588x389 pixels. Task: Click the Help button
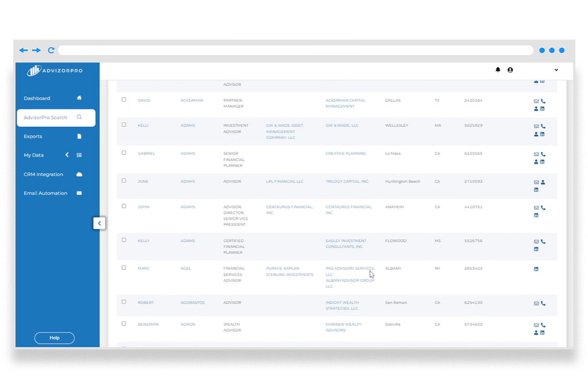pyautogui.click(x=55, y=338)
